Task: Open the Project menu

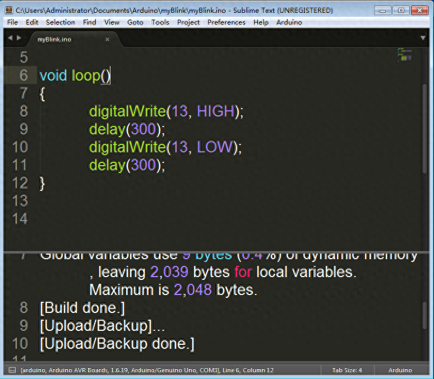Action: coord(188,22)
